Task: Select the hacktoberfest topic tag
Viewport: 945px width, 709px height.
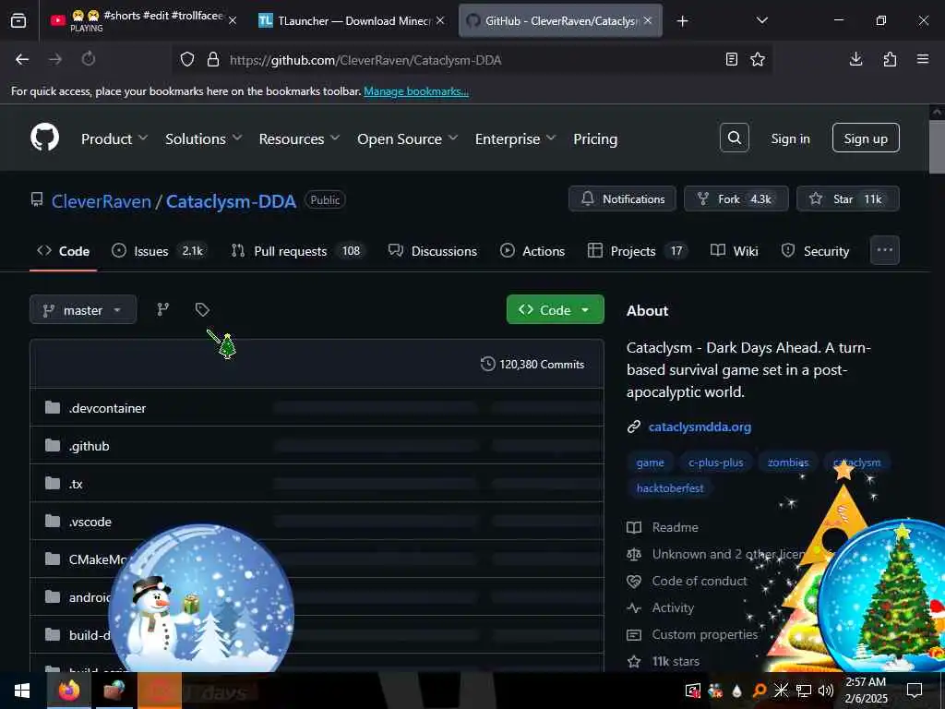Action: pyautogui.click(x=670, y=487)
